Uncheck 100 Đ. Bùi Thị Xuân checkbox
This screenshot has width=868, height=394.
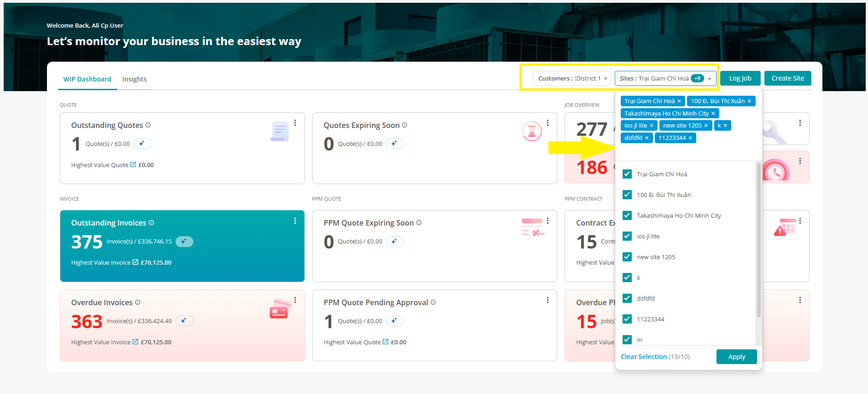[x=627, y=195]
